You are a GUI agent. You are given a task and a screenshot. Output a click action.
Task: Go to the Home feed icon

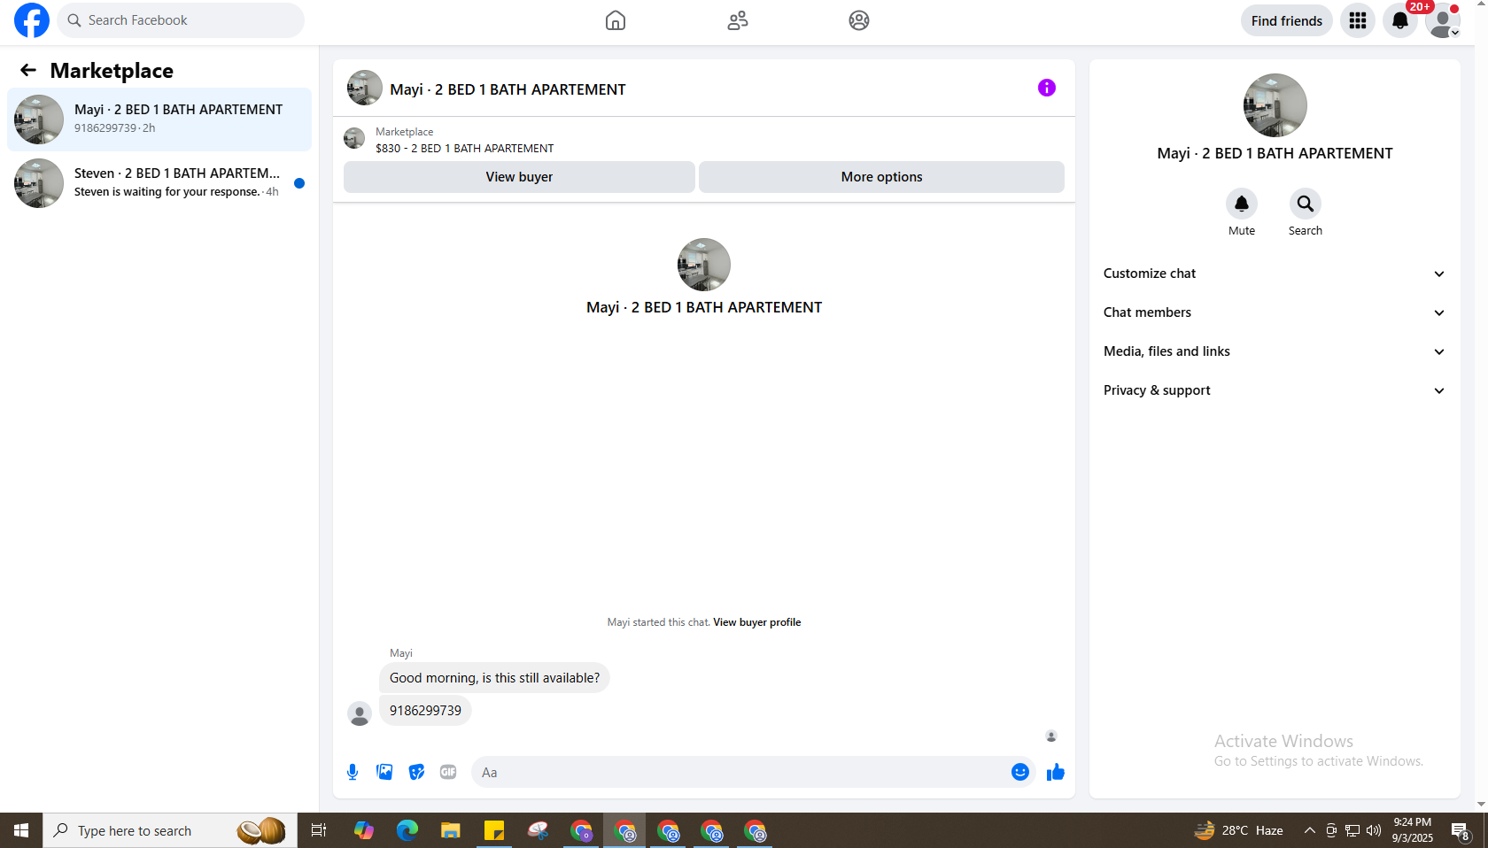pyautogui.click(x=616, y=20)
